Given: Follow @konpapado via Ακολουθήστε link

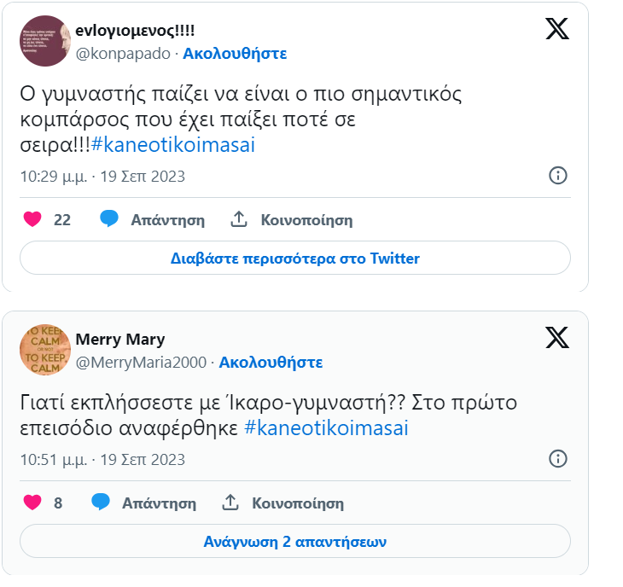Looking at the screenshot, I should [235, 54].
